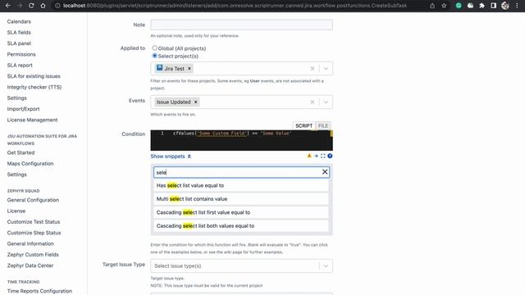Open Zephyr Data Center link

click(30, 265)
